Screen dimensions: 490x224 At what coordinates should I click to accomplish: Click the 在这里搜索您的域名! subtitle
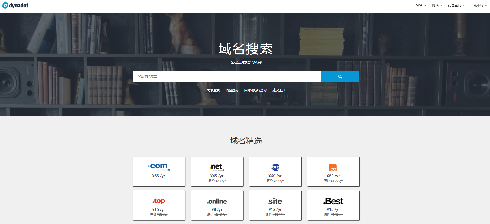pos(246,62)
